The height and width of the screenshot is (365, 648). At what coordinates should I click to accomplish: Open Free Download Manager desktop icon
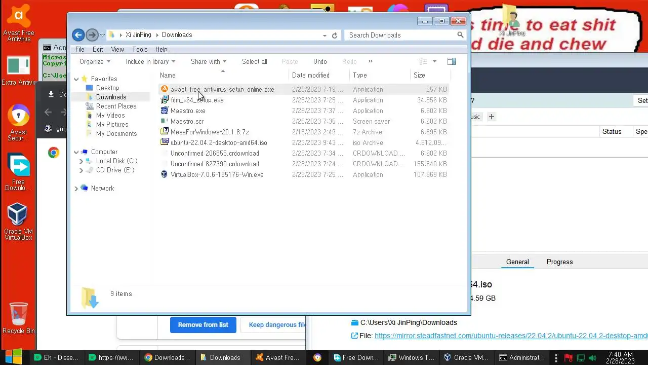(19, 172)
